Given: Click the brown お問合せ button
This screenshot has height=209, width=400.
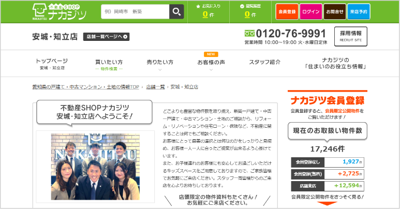Looking at the screenshot, I should click(335, 12).
